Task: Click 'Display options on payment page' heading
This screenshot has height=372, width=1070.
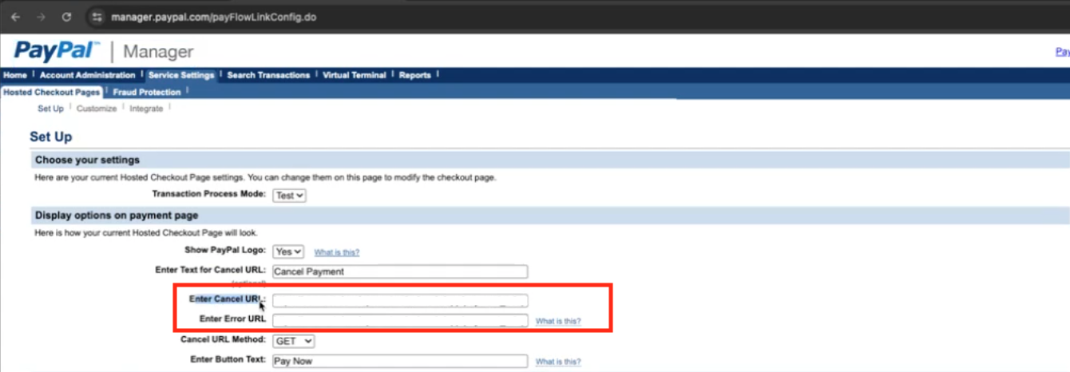Action: click(117, 216)
